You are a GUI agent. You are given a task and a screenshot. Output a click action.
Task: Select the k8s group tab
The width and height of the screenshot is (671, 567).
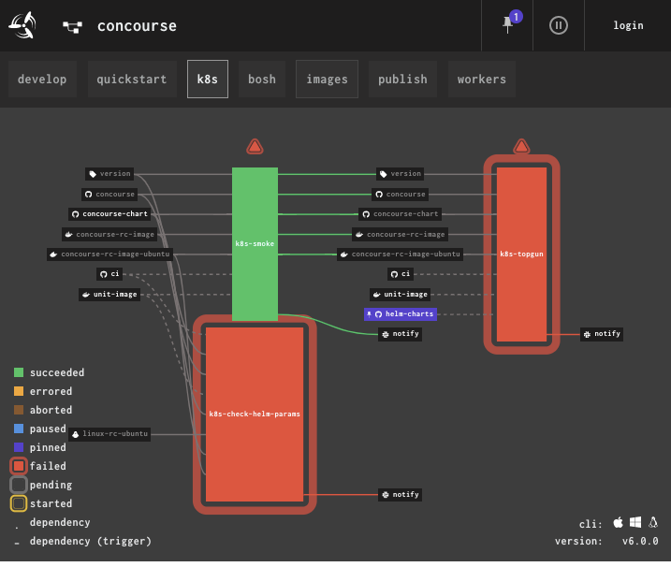click(208, 80)
